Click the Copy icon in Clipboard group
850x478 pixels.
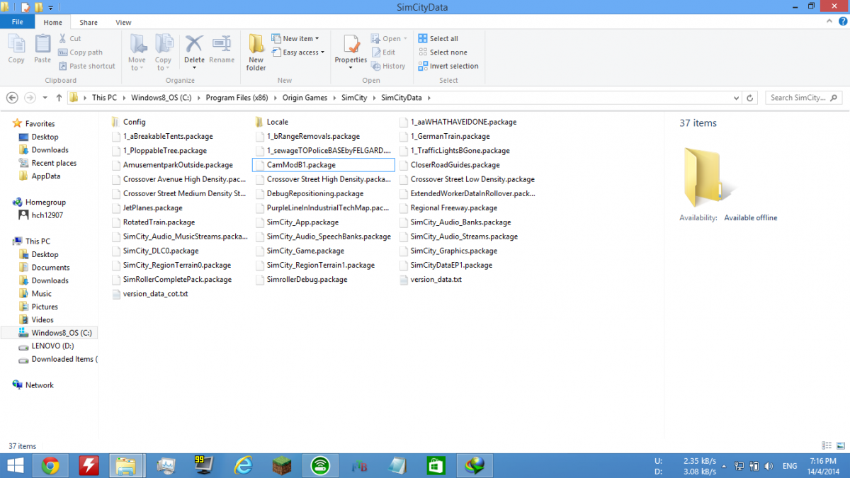[x=16, y=49]
